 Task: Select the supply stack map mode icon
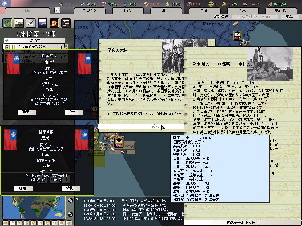pos(34,223)
